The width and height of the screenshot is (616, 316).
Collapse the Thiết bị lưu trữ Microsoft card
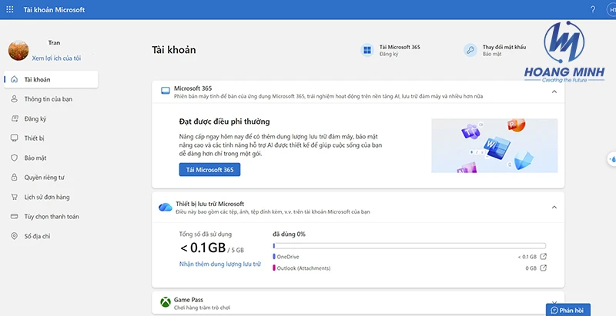coord(554,207)
